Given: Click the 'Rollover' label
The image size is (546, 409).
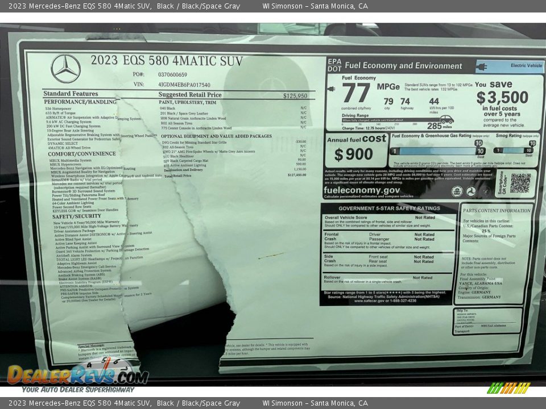Looking at the screenshot, I should point(332,278).
